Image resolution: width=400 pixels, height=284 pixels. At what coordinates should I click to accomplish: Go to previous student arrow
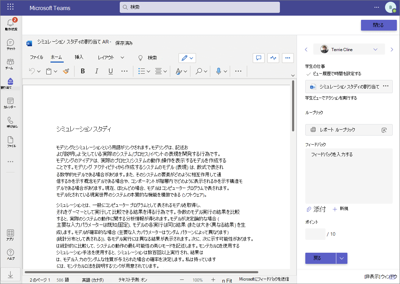coord(306,50)
